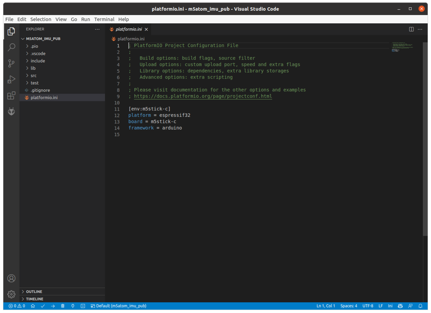Viewport: 431px width, 313px height.
Task: Close the platformio.ini tab
Action: [146, 29]
